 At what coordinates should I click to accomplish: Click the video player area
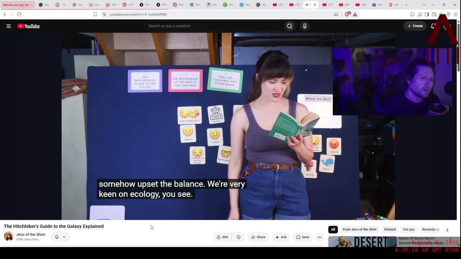click(228, 126)
